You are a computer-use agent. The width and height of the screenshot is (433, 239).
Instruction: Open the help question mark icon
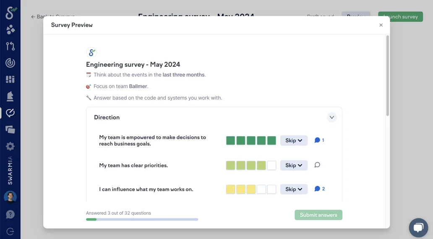(10, 214)
